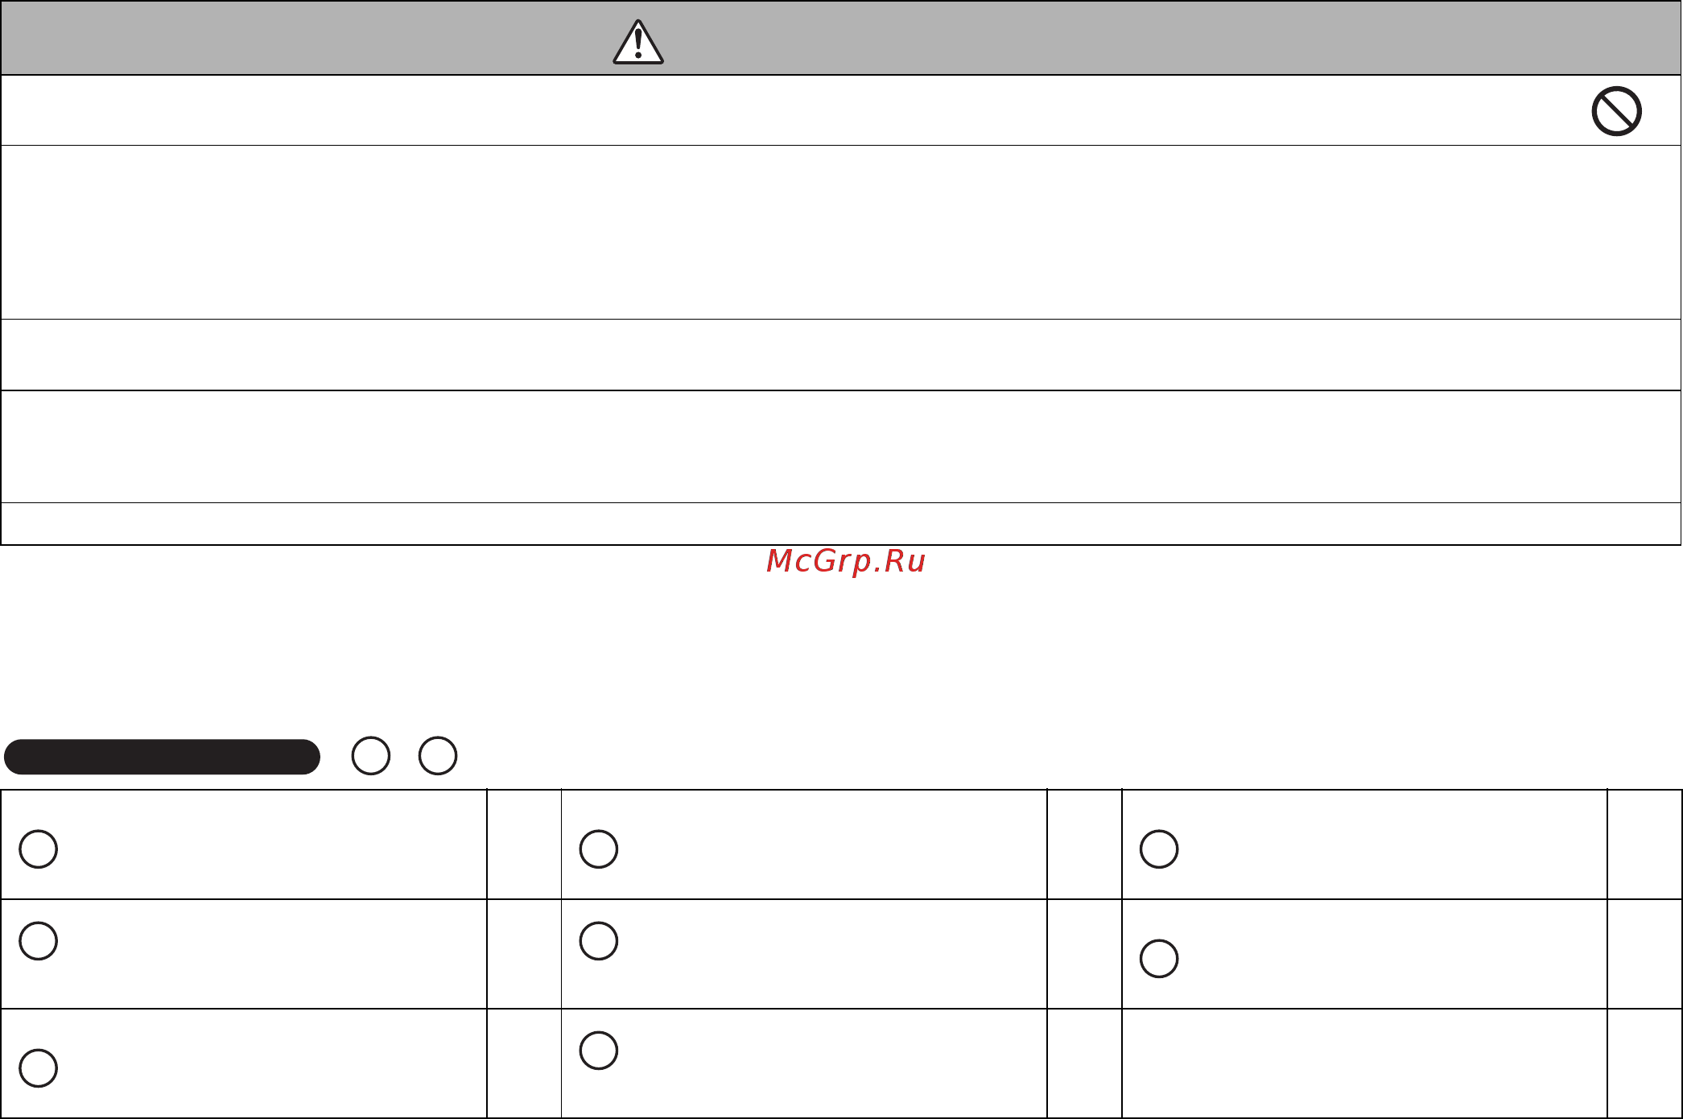The image size is (1683, 1119).
Task: Click the circle in first-row, middle-column table cell
Action: coord(598,849)
